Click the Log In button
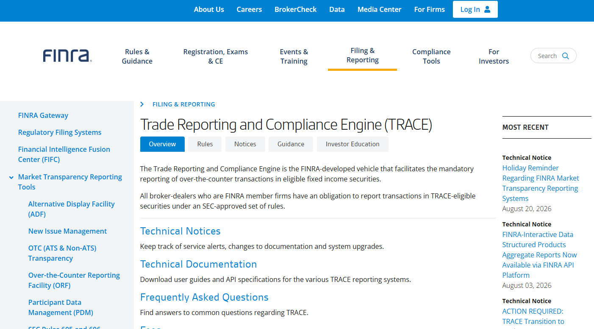This screenshot has height=329, width=594. tap(475, 9)
